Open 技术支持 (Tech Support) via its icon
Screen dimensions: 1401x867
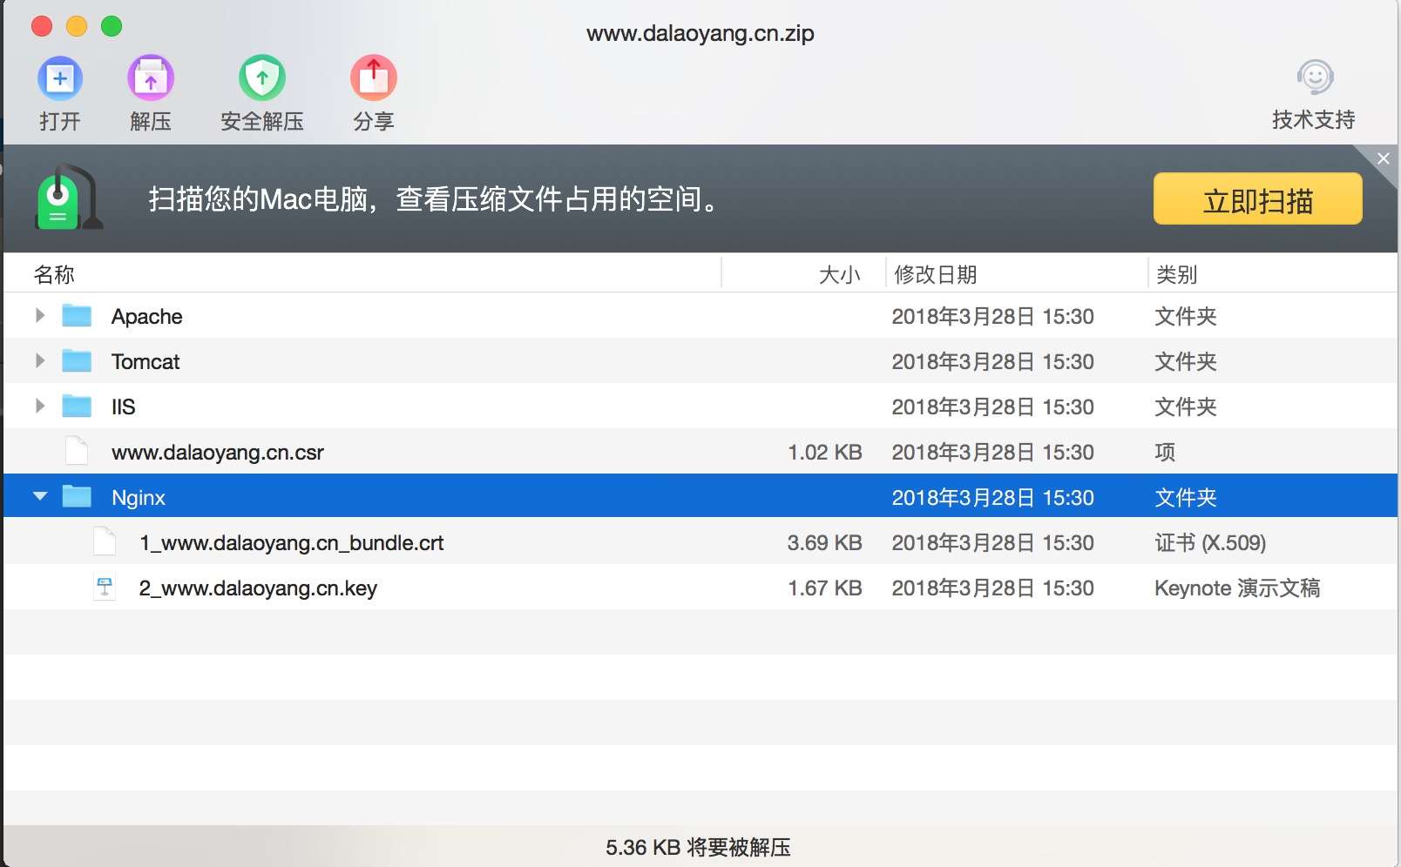point(1314,77)
